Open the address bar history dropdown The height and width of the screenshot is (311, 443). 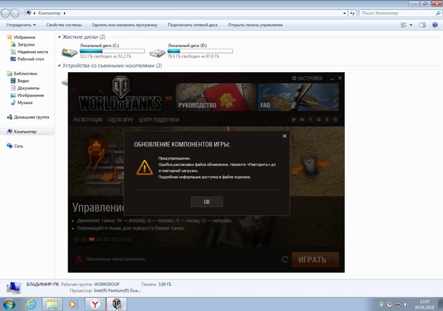[345, 13]
